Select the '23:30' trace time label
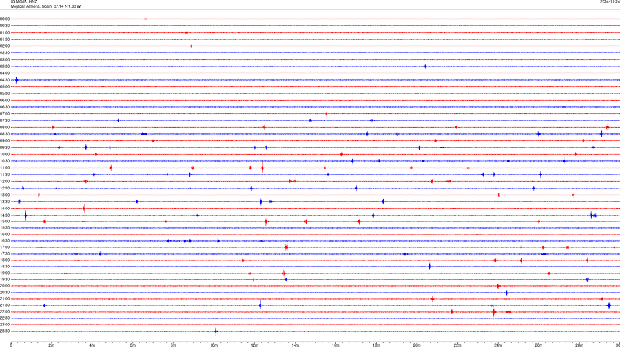The height and width of the screenshot is (348, 620). pos(5,331)
